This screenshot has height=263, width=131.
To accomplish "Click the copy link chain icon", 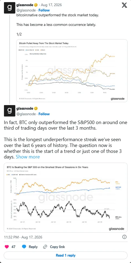I will (45, 247).
